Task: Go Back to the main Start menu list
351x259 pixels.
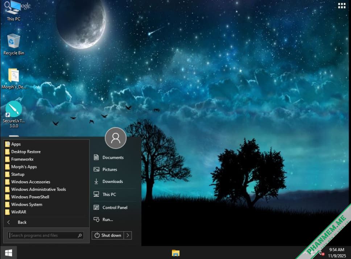Action: point(46,222)
